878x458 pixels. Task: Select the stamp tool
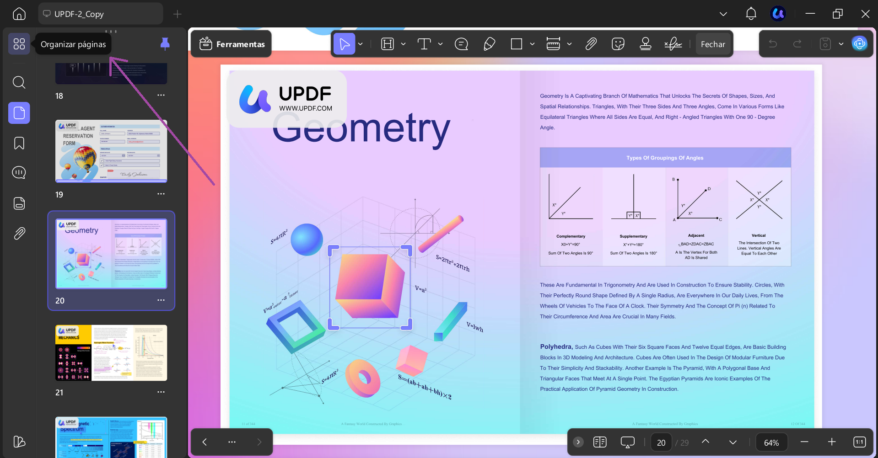[646, 44]
